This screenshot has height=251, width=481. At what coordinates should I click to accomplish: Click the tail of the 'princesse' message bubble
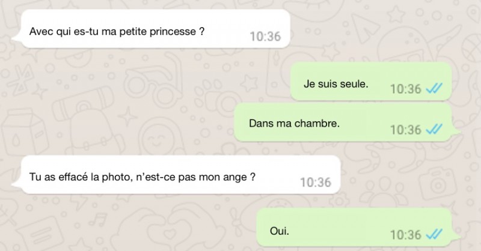(16, 38)
